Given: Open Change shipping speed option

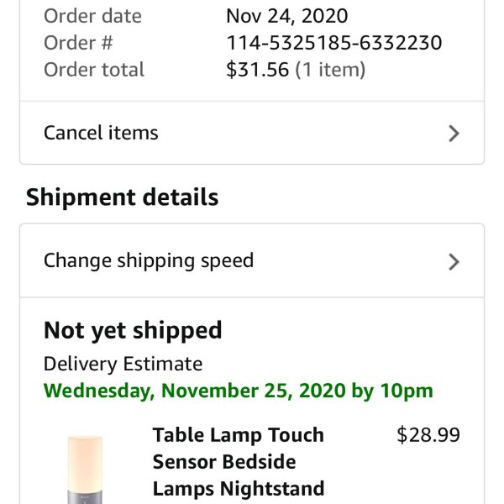Looking at the screenshot, I should [x=252, y=260].
